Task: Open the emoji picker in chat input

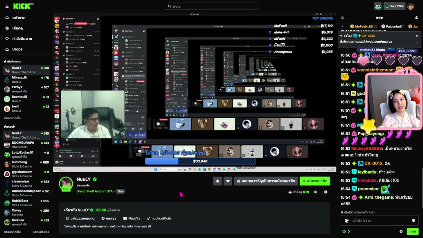Action: pos(413,220)
